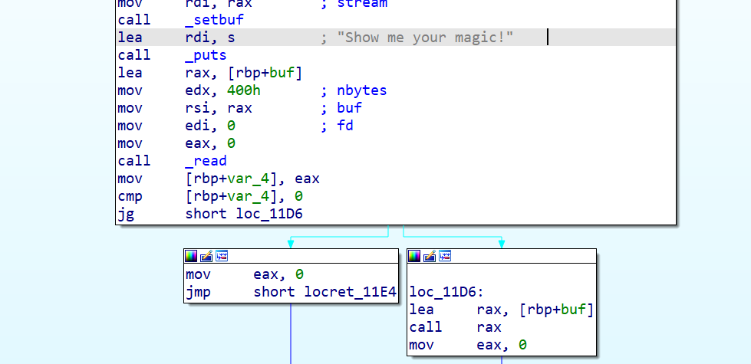Click mov eax, 0 in the loc_11D6 node
Screen dimensions: 751x364
[468, 346]
